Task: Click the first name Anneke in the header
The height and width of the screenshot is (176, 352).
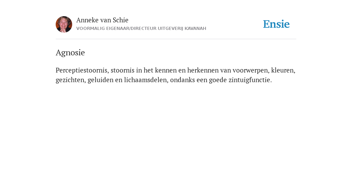Action: [x=87, y=20]
